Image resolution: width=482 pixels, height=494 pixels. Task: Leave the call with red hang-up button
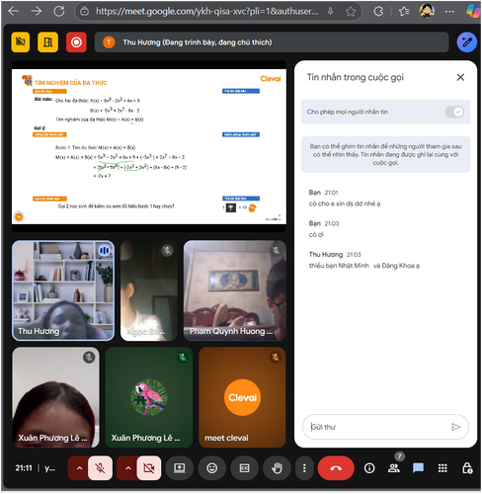coord(336,468)
